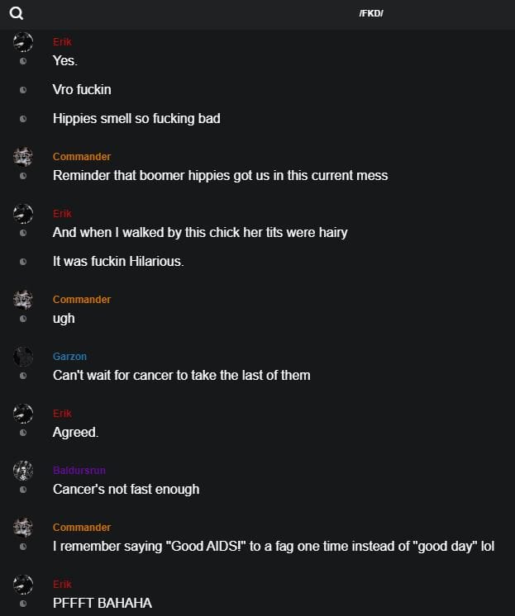Select the 'Agreed.' message text
Image resolution: width=515 pixels, height=616 pixels.
click(75, 432)
